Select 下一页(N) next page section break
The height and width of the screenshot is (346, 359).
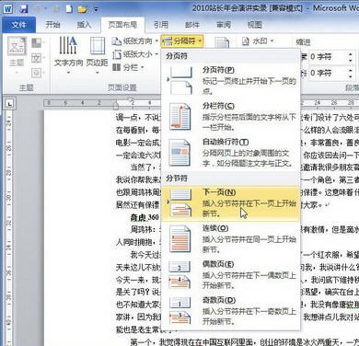(230, 202)
